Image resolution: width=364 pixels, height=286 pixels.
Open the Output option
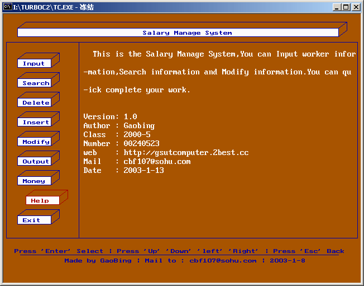coord(36,161)
